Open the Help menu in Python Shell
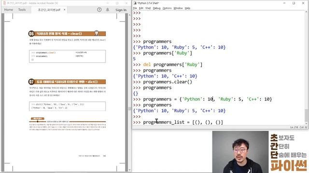The image size is (309, 173). click(x=187, y=8)
